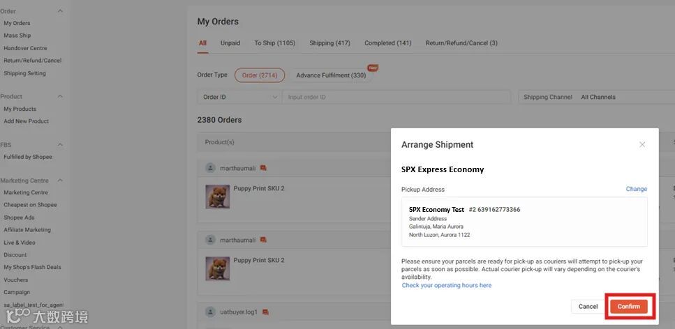Open My Products in sidebar
Screen dimensions: 675x329
20,109
